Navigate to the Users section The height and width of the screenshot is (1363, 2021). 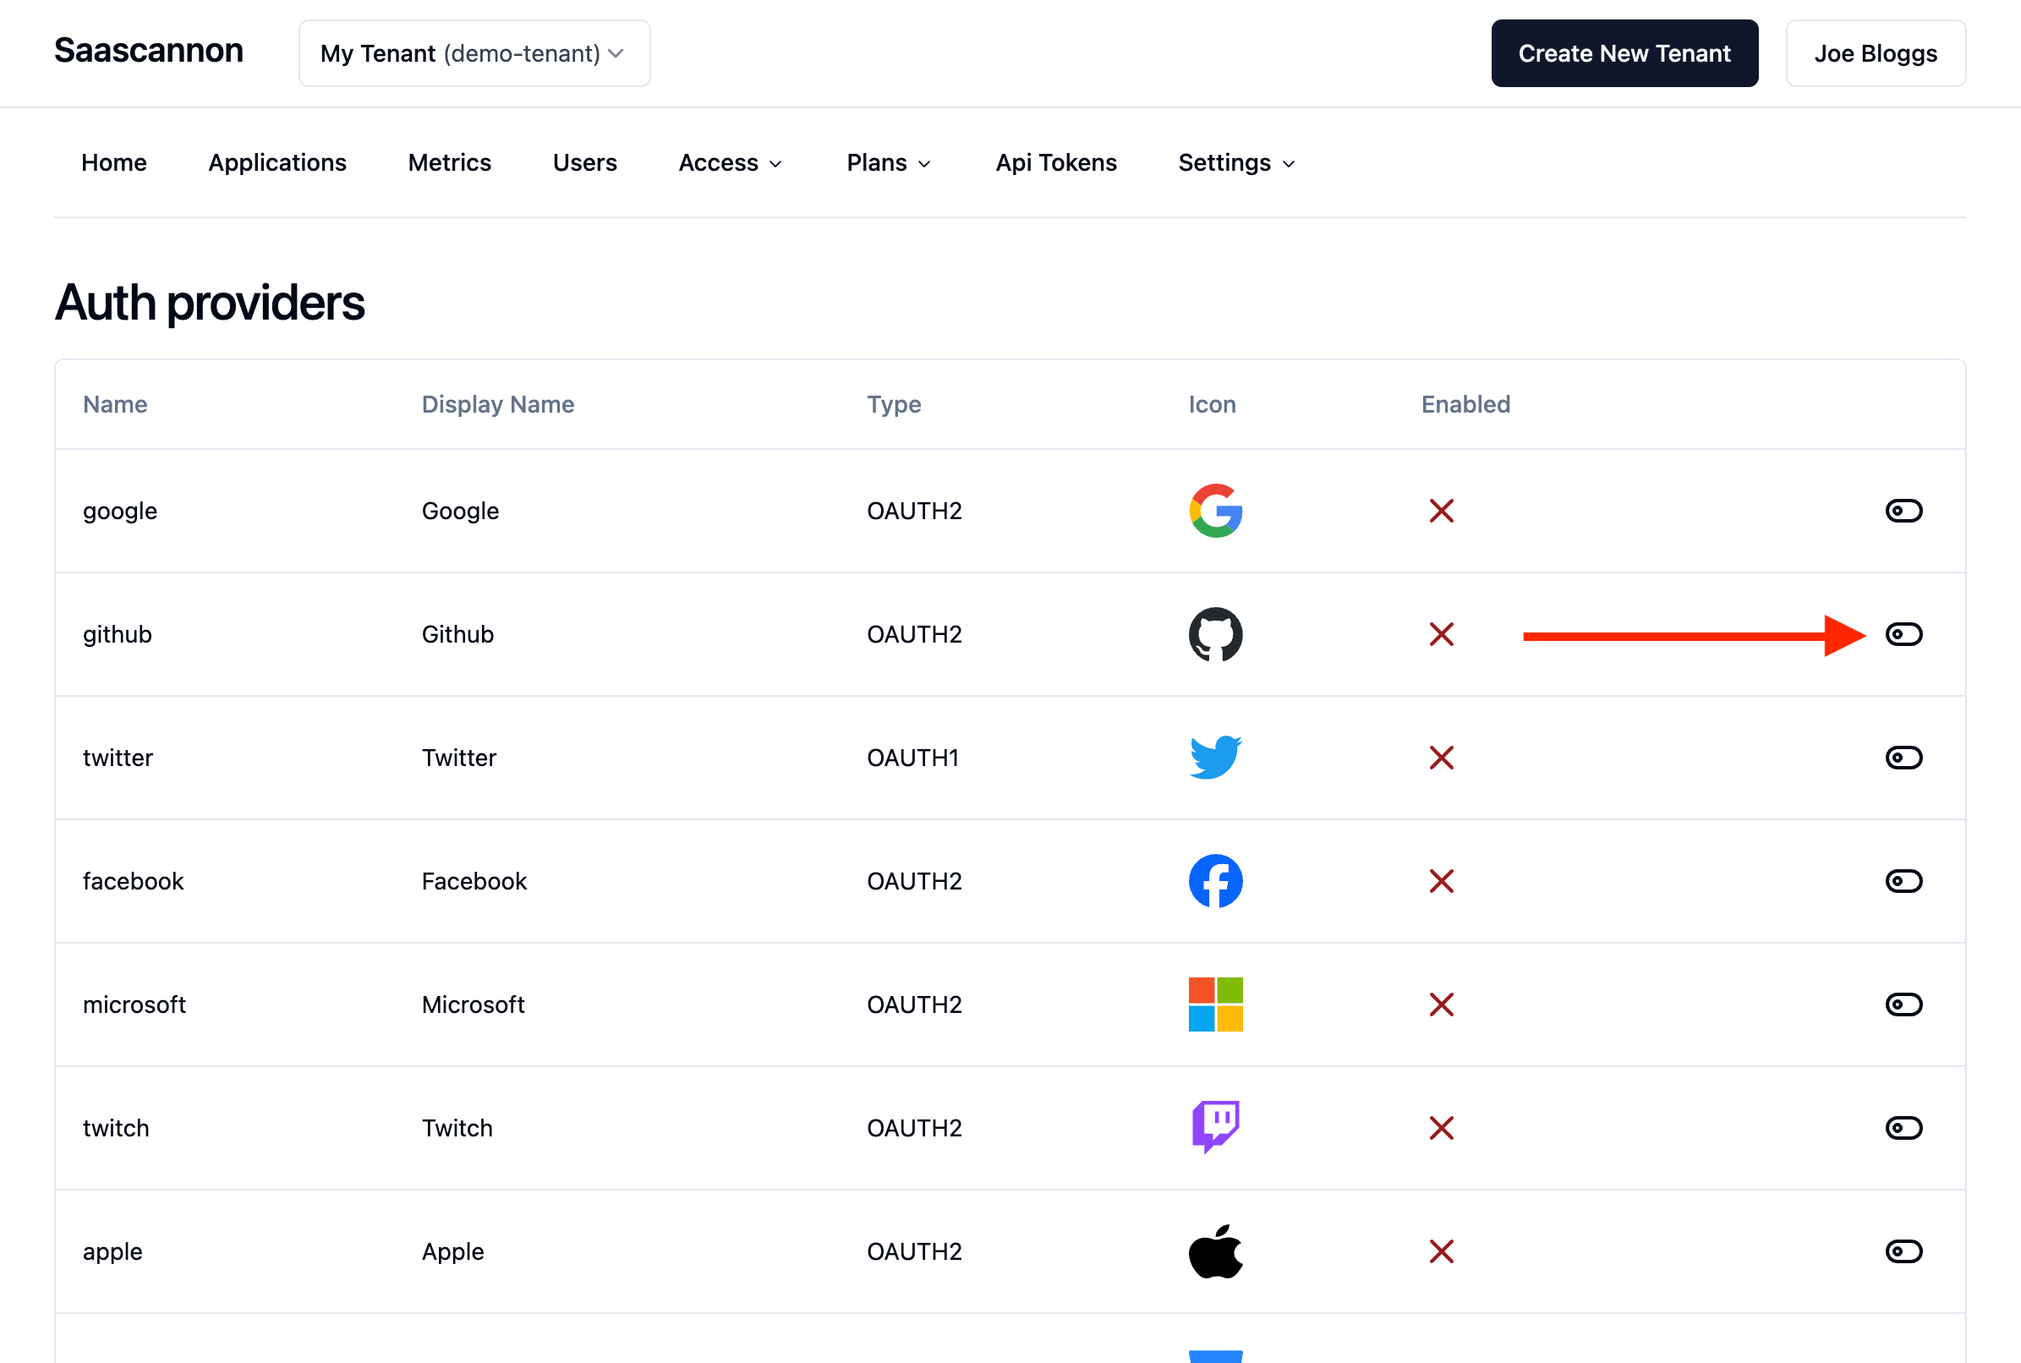584,163
